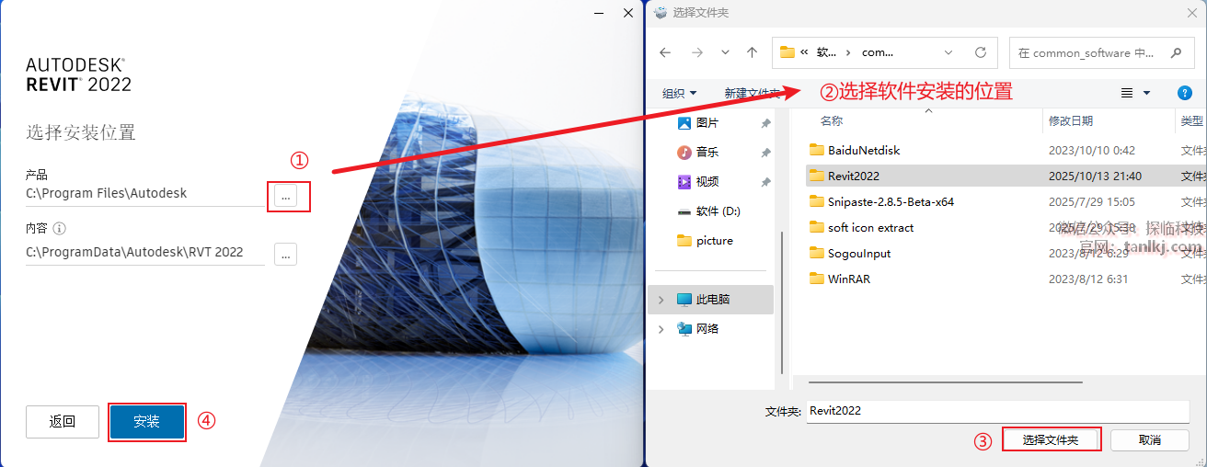Click the address bar folder icon
Image resolution: width=1207 pixels, height=467 pixels.
coord(787,52)
